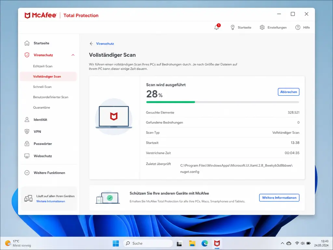This screenshot has width=333, height=250.
Task: Click the Webschutz monitor icon
Action: 27,156
